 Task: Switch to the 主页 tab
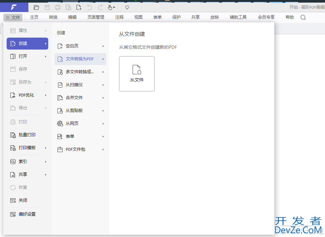34,17
